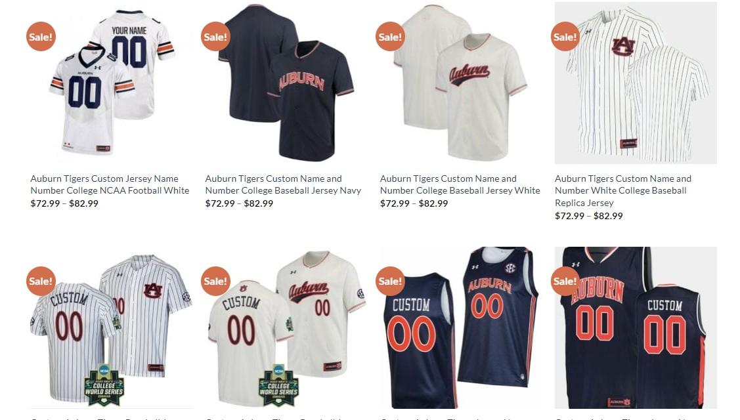This screenshot has height=420, width=740.
Task: Open navy SEC basketball jersey image
Action: (461, 327)
